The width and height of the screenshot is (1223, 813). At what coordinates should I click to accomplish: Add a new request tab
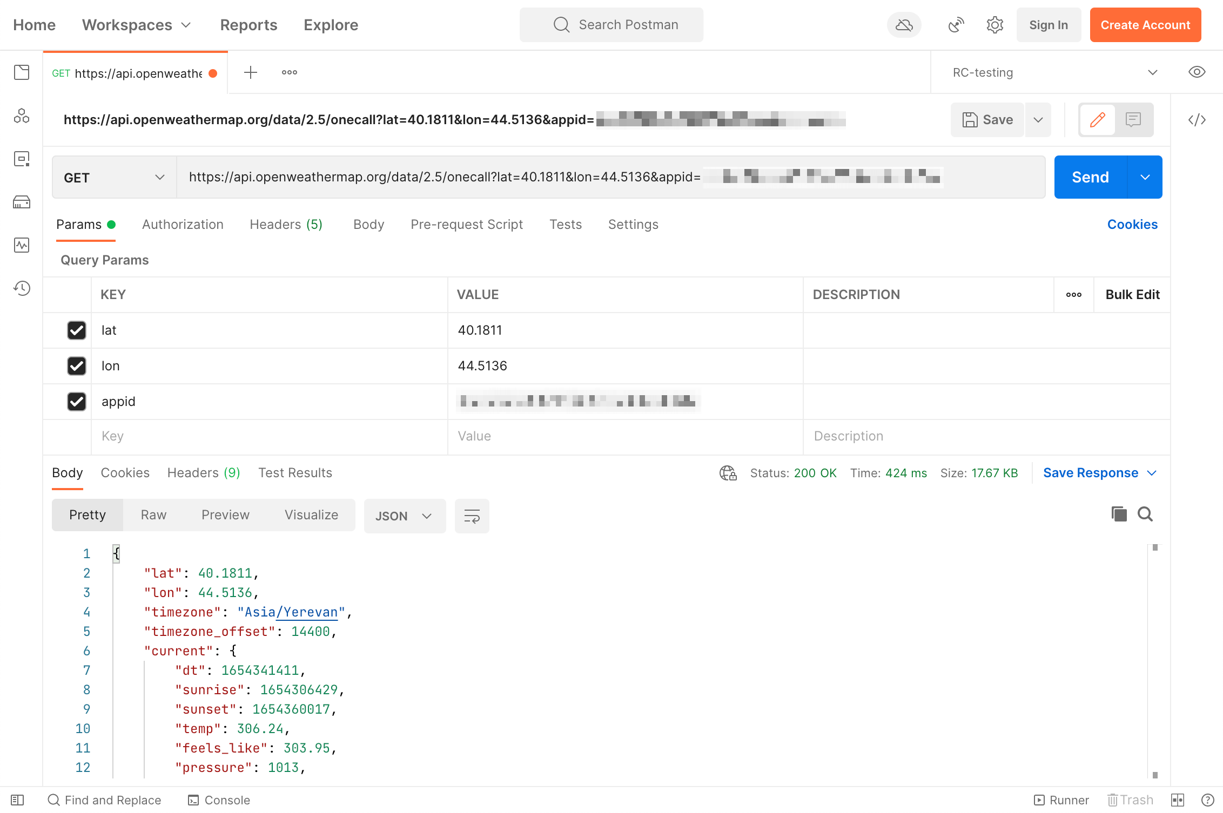pos(251,72)
